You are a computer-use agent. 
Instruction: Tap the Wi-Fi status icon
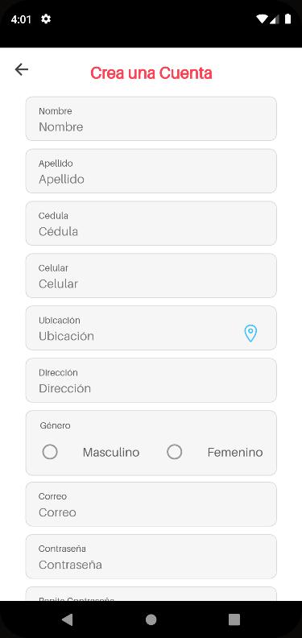(x=262, y=19)
